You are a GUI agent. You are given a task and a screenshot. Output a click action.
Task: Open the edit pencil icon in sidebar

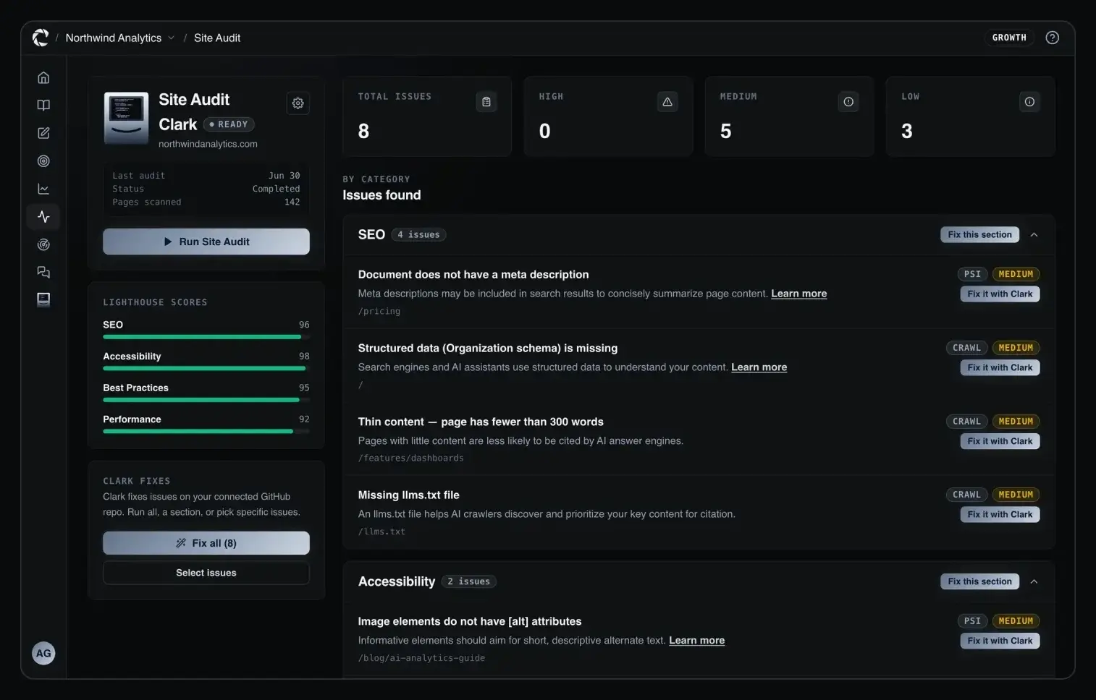[x=43, y=133]
